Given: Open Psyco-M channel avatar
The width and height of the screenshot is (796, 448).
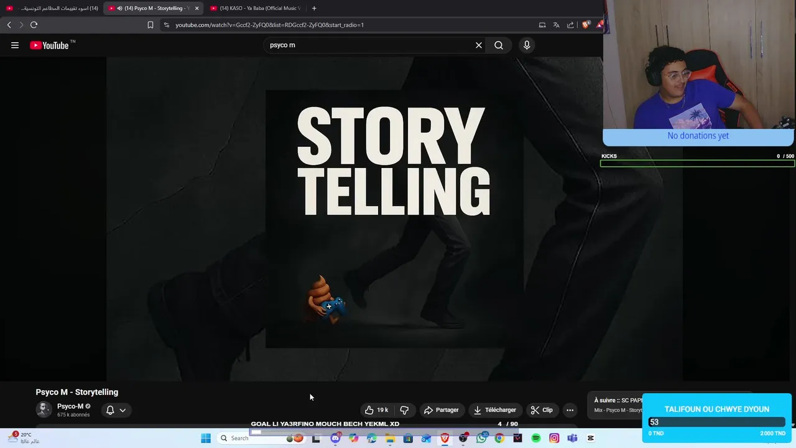Looking at the screenshot, I should click(44, 409).
